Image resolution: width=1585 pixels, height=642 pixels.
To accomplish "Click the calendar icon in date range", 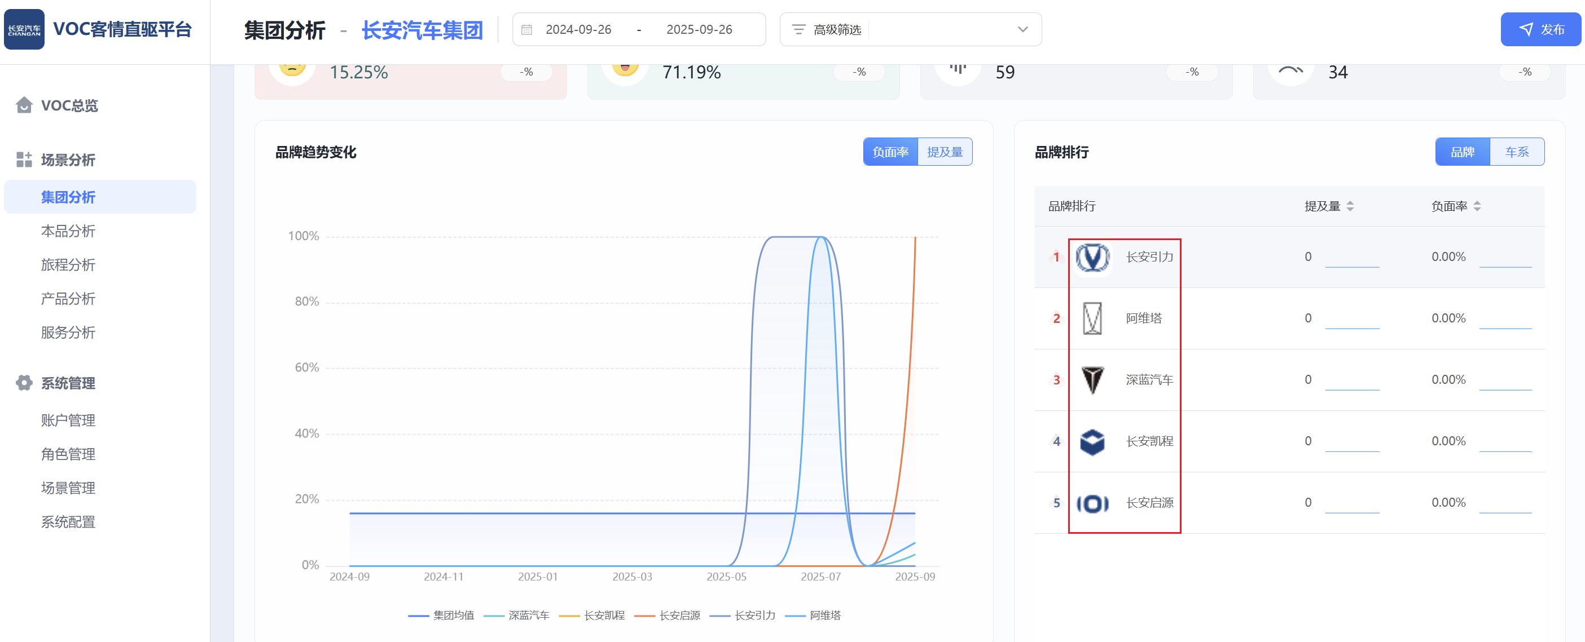I will click(526, 29).
